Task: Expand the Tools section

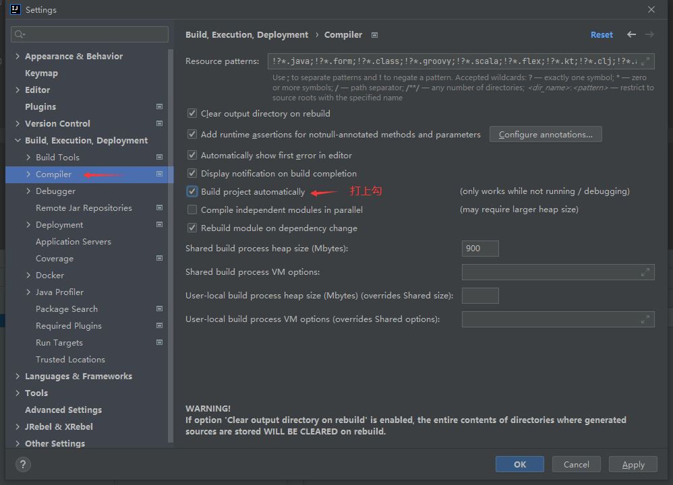Action: point(18,393)
